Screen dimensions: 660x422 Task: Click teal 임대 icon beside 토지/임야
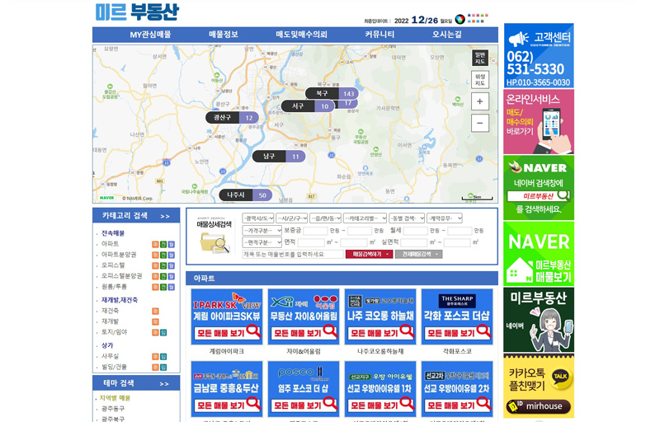pyautogui.click(x=163, y=332)
